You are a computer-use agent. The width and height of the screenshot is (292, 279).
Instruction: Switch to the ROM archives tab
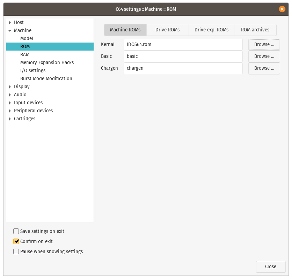(x=255, y=30)
